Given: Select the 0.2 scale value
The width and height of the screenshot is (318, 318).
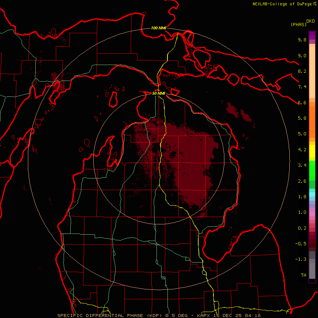Looking at the screenshot, I should [302, 228].
